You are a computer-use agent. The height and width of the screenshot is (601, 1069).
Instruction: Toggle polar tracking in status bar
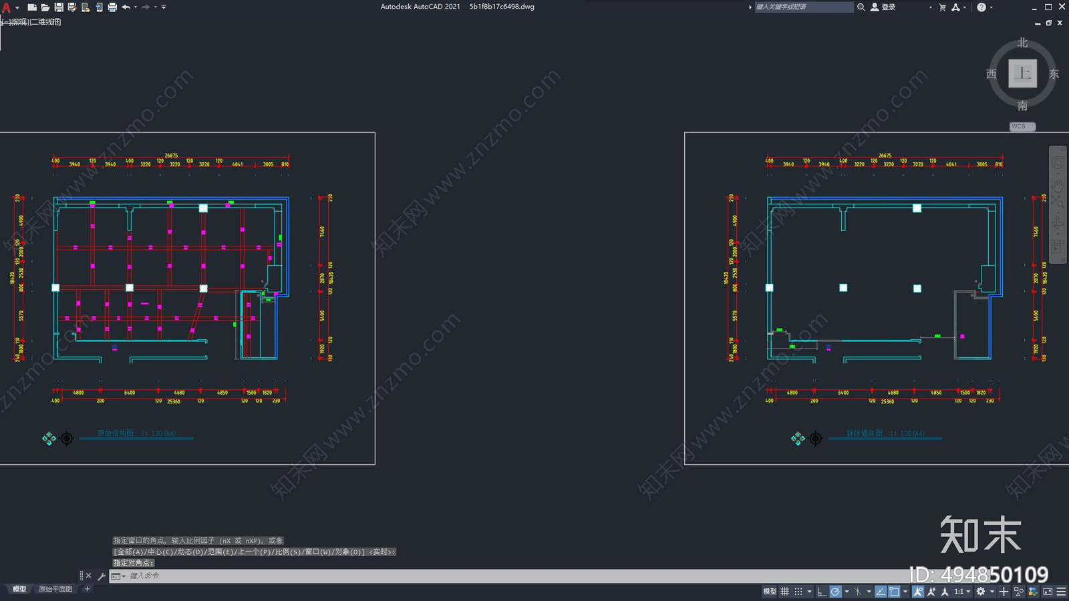(836, 592)
